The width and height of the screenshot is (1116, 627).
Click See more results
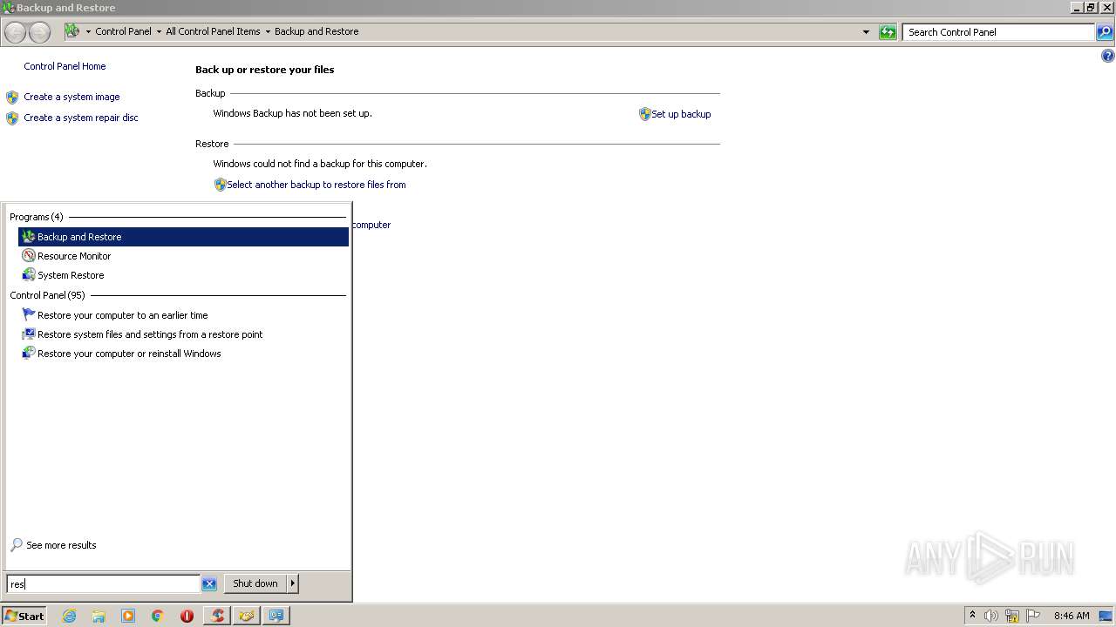point(61,545)
